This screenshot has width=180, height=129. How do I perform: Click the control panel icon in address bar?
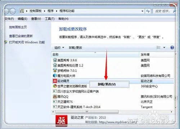pos(22,11)
